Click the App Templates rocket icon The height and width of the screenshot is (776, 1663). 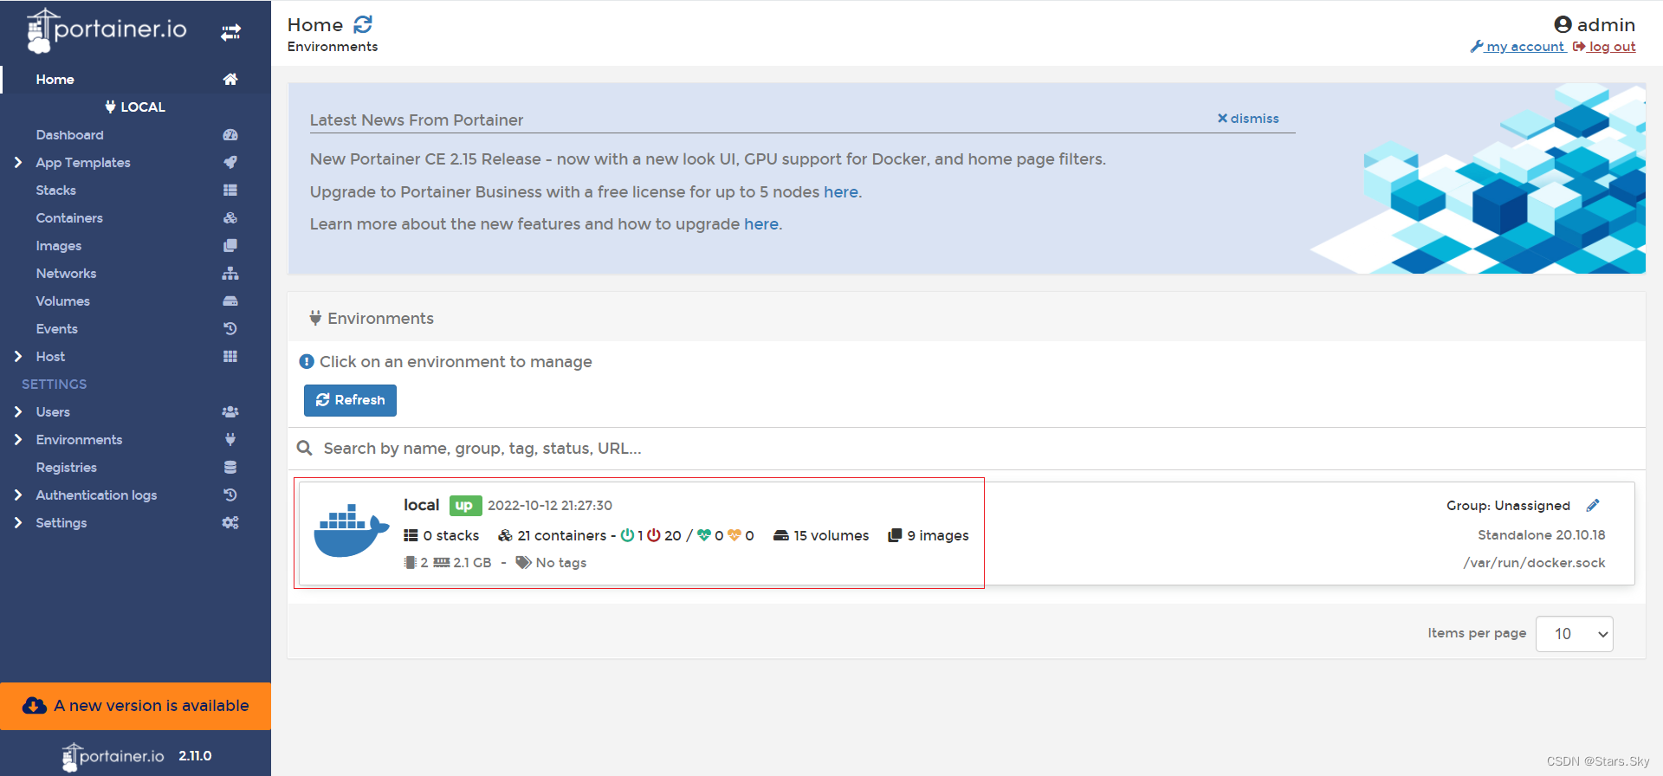[230, 163]
